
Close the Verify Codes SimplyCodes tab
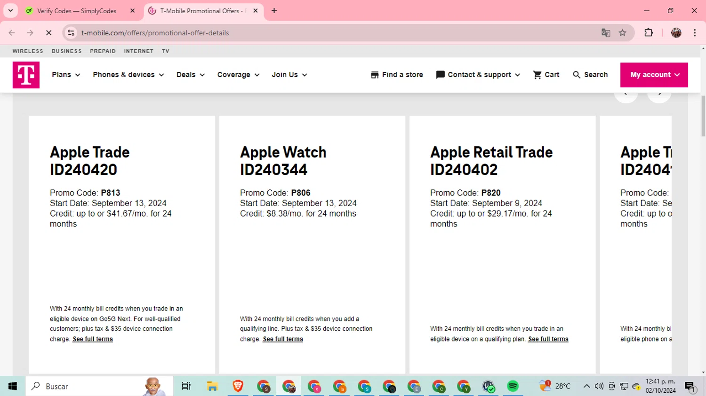coord(132,11)
